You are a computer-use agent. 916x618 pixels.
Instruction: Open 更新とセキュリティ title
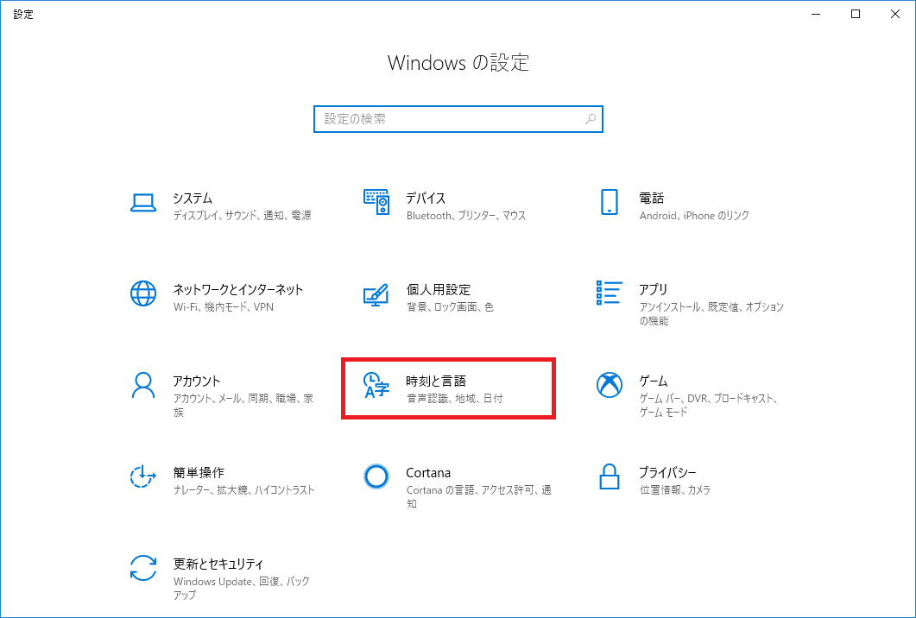(x=218, y=564)
